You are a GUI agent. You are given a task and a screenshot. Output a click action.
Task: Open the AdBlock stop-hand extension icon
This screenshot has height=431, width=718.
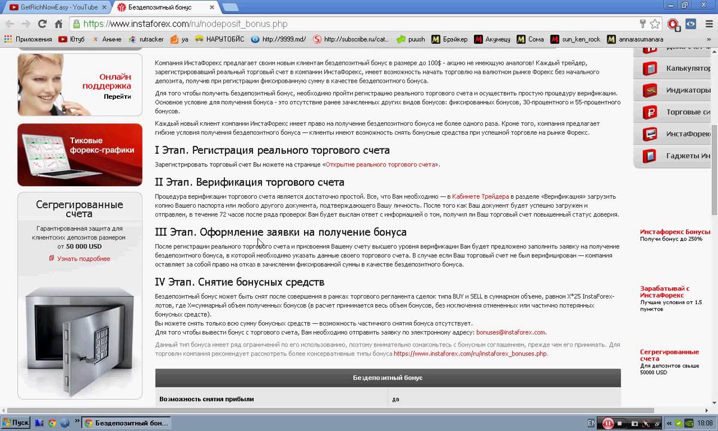point(673,24)
